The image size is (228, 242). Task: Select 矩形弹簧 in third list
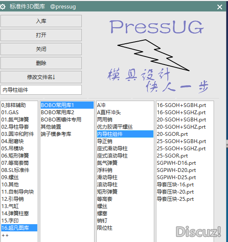pyautogui.click(x=125, y=191)
